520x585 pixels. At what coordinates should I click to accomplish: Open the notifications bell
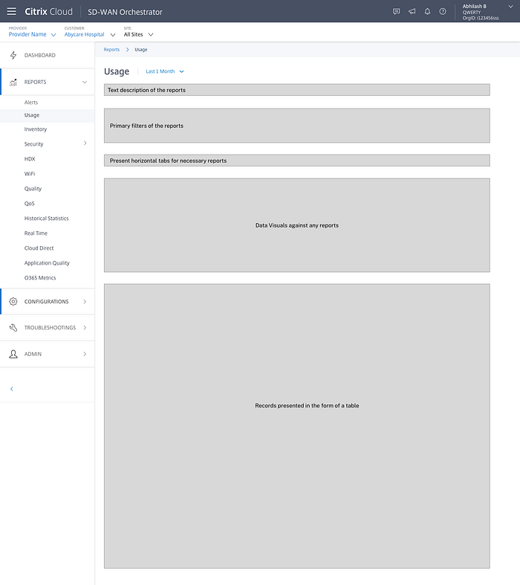pyautogui.click(x=427, y=12)
